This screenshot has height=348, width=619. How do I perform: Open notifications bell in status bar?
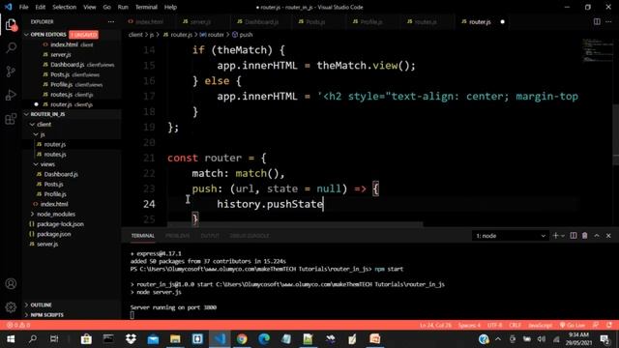(x=609, y=325)
